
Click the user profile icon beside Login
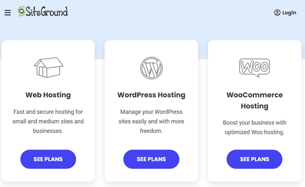[277, 12]
